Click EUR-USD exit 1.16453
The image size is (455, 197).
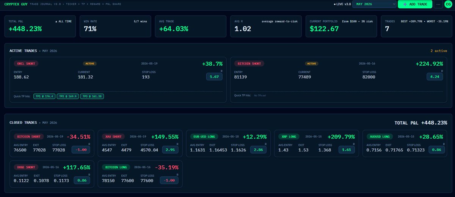(x=219, y=150)
